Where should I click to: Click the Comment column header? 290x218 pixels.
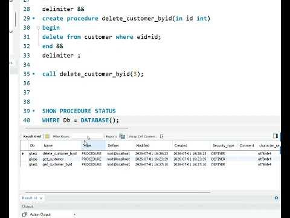click(246, 145)
